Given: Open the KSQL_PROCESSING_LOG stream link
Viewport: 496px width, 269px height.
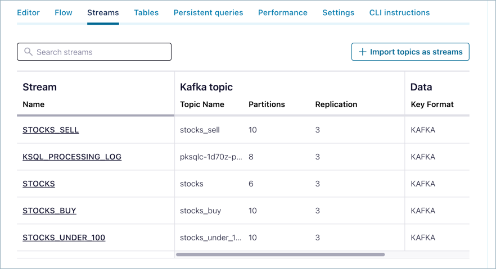Looking at the screenshot, I should coord(72,157).
